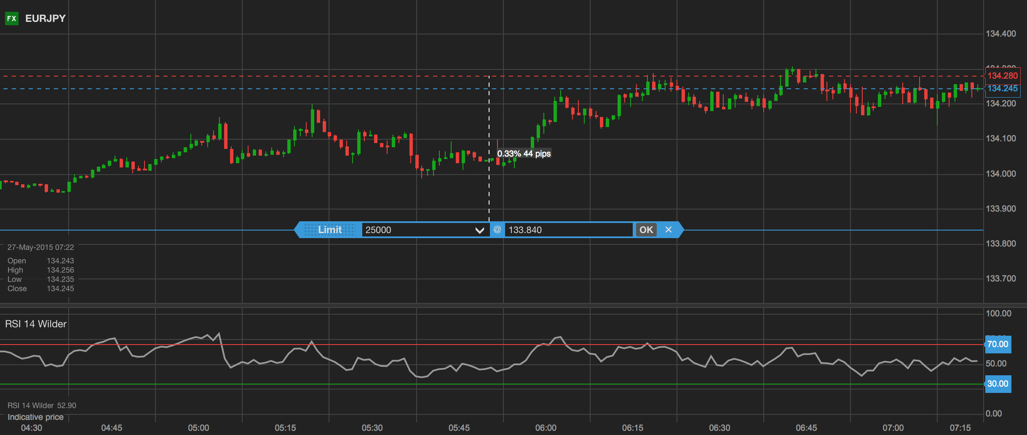This screenshot has width=1027, height=435.
Task: Click the blue 134.245 price tag
Action: tap(1002, 89)
